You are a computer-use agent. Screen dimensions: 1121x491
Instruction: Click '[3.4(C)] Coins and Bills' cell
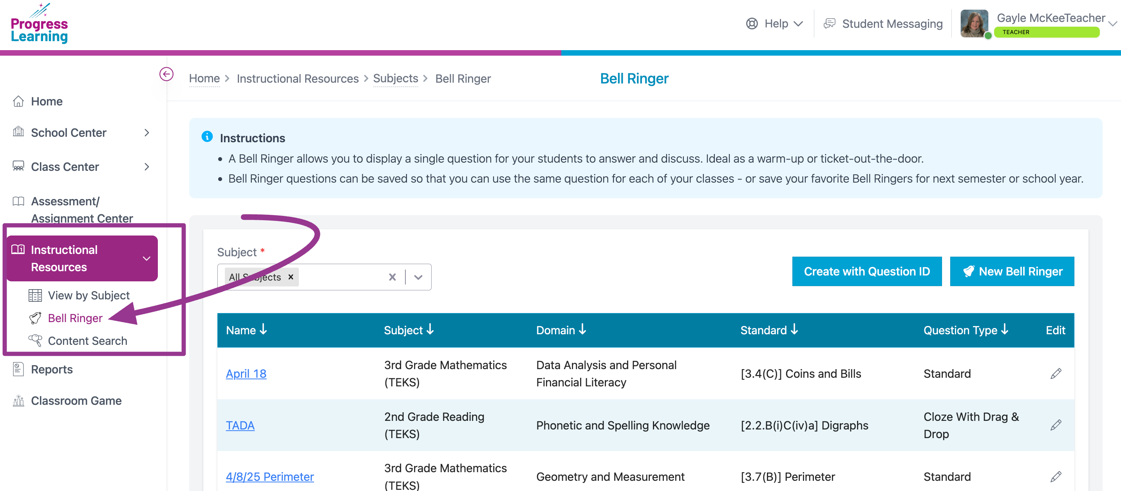coord(801,373)
